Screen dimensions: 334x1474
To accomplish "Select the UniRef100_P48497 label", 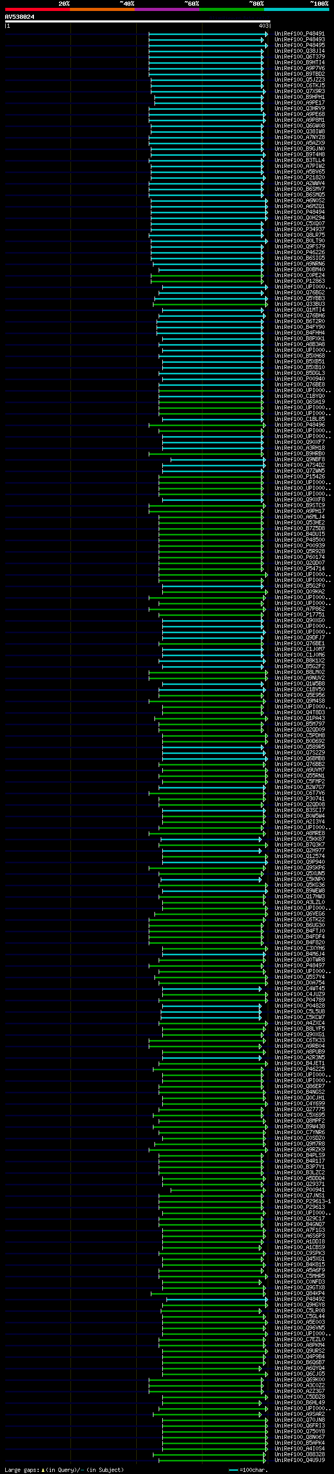I will point(299,965).
